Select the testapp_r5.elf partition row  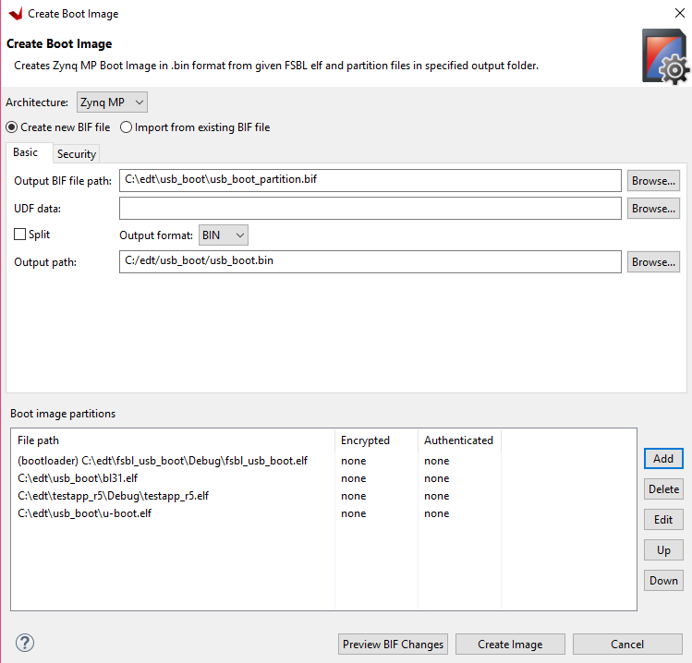(x=323, y=496)
